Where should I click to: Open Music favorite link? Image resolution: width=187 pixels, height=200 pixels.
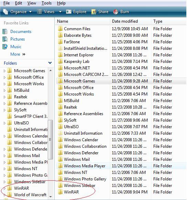point(16,46)
